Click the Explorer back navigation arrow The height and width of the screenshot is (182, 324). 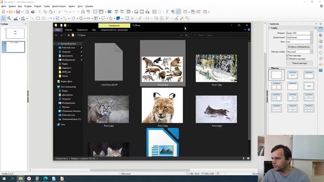(56, 35)
